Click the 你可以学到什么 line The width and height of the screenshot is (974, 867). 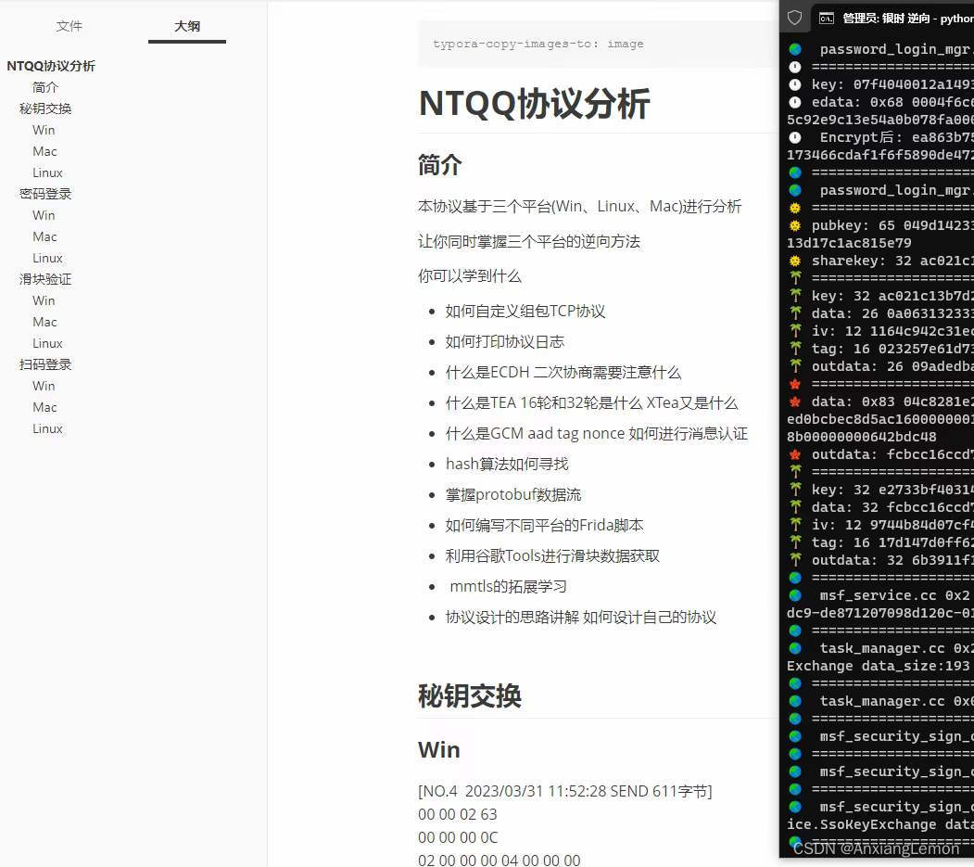click(470, 276)
